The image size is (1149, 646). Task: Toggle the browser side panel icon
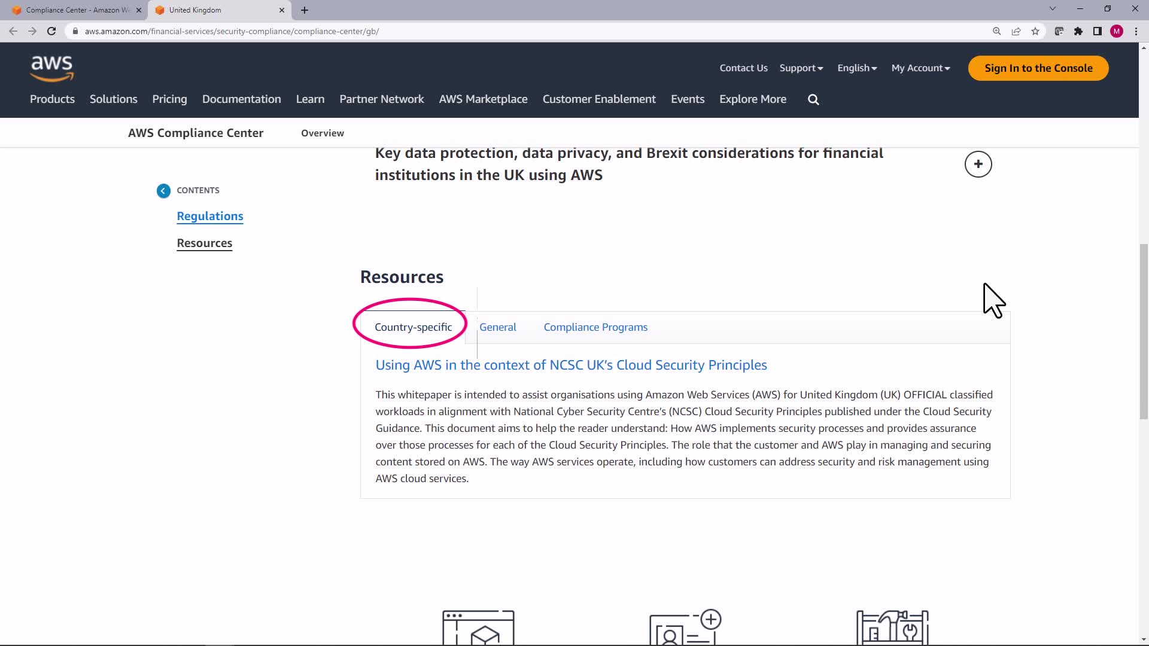click(1098, 31)
